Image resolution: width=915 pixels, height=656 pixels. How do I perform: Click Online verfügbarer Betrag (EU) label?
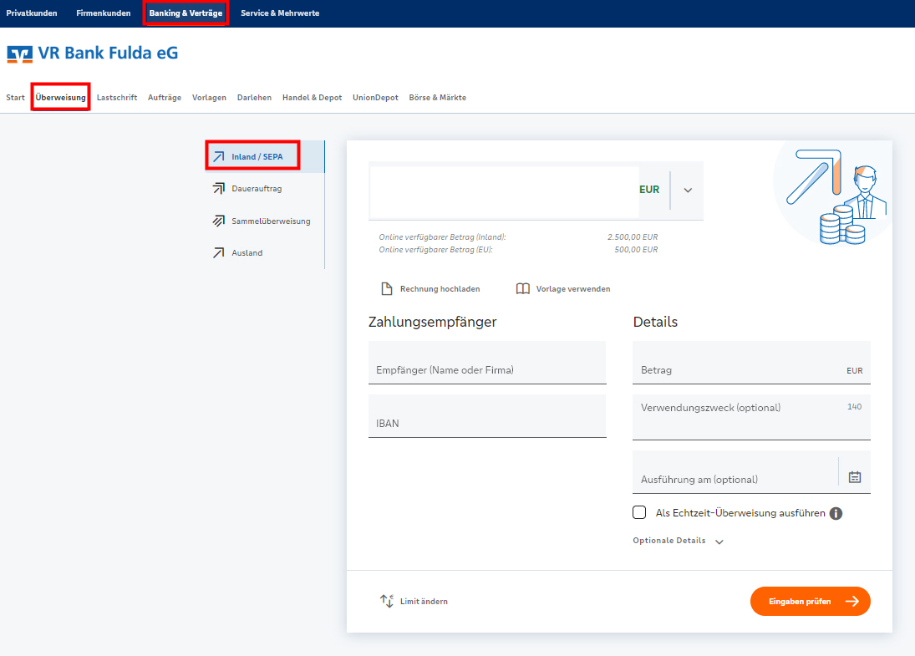tap(436, 250)
